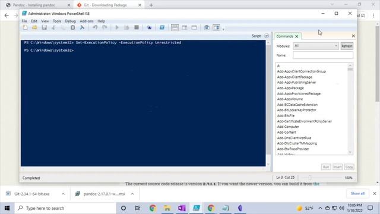380x214 pixels.
Task: Switch to Pandoc browser tab
Action: click(36, 5)
